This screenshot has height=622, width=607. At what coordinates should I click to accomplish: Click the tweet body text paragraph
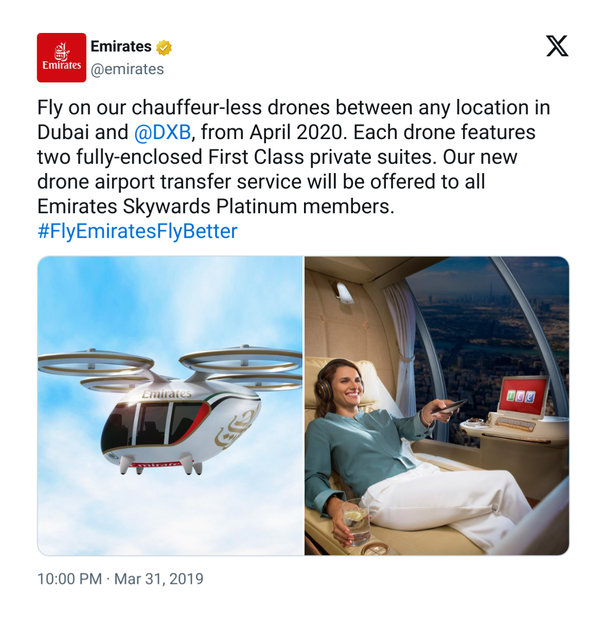(x=293, y=157)
